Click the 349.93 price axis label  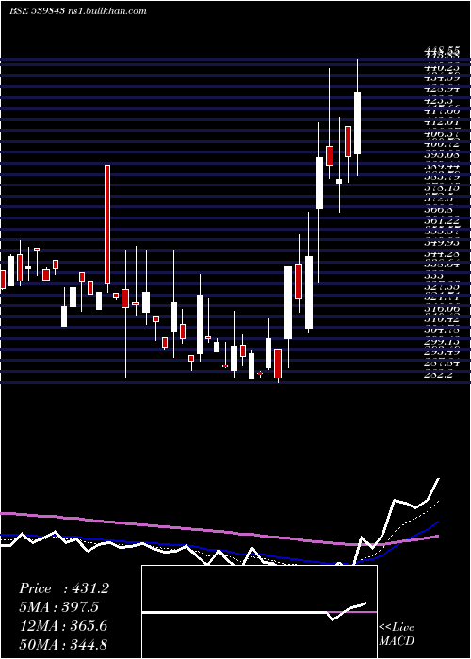[x=442, y=243]
